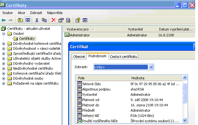198x125 pixels.
Task: Expand Kořenové certifikační úřady třetí node
Action: point(3,73)
